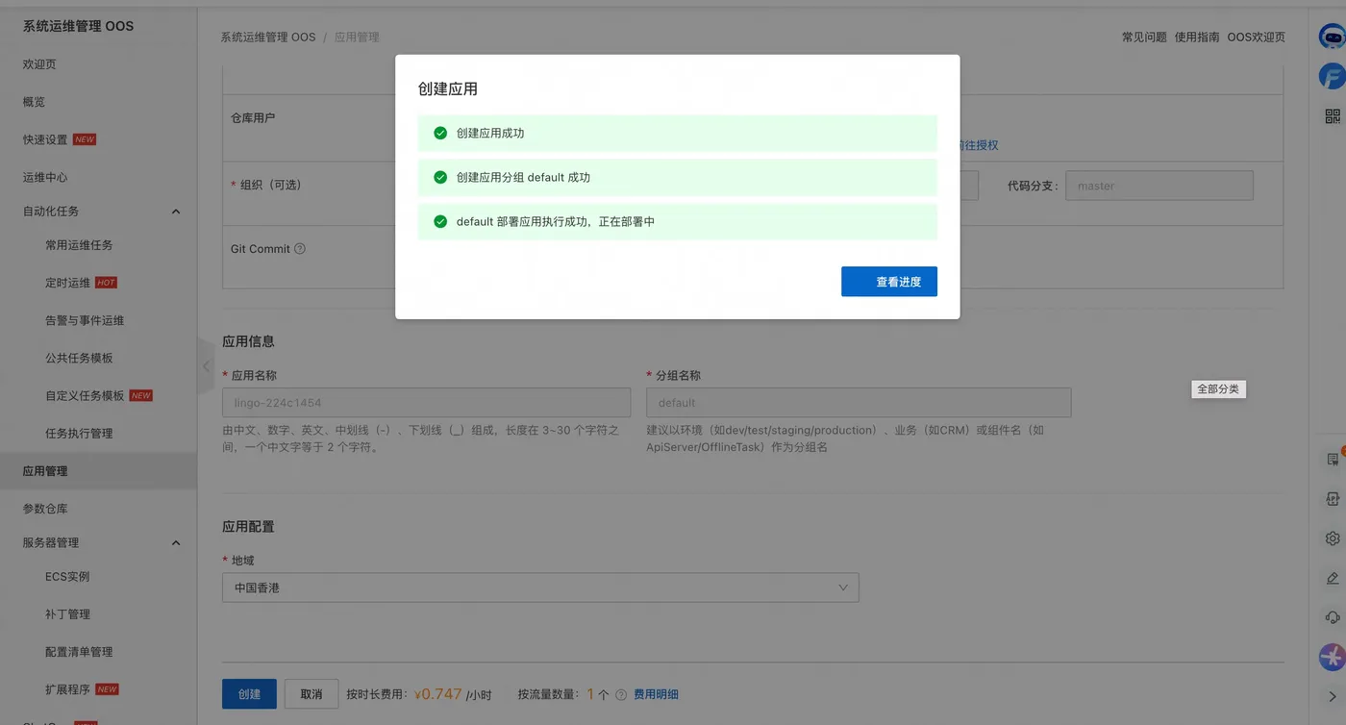This screenshot has height=725, width=1346.
Task: Open the robot assistant icon
Action: click(x=1332, y=37)
